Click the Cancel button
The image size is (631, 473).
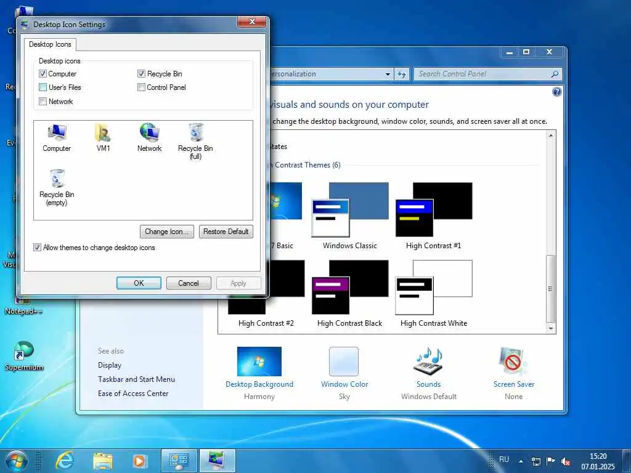pos(189,283)
